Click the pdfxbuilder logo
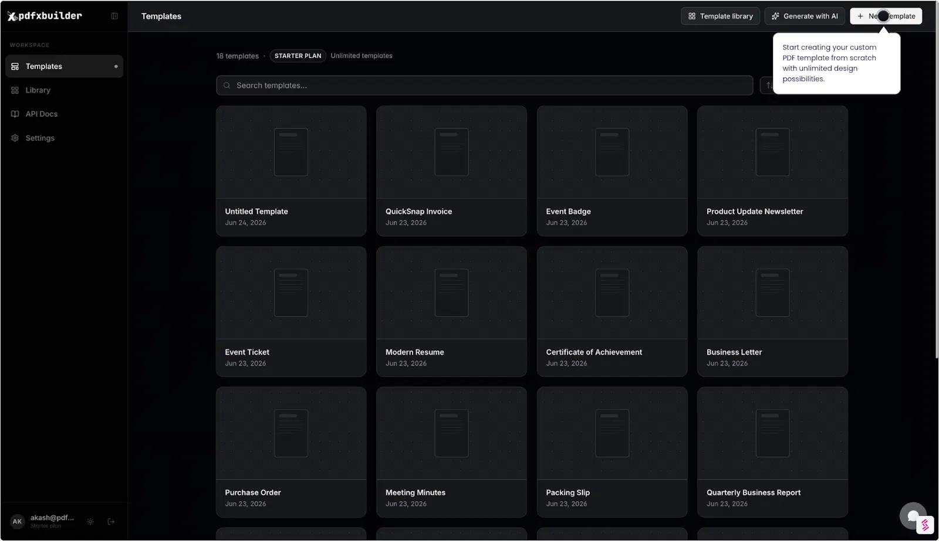Image resolution: width=939 pixels, height=541 pixels. (x=45, y=16)
